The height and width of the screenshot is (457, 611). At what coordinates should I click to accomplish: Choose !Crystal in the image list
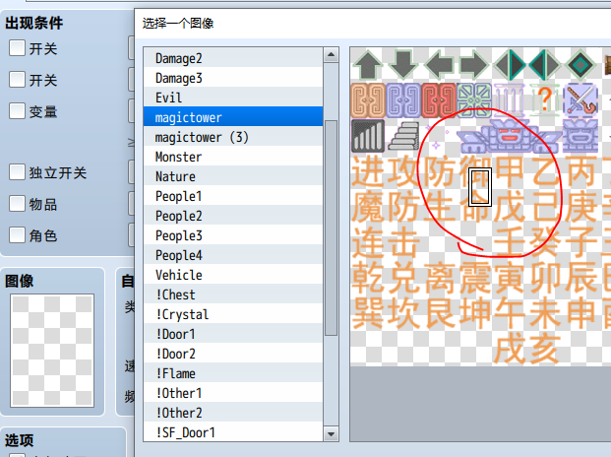click(x=233, y=314)
